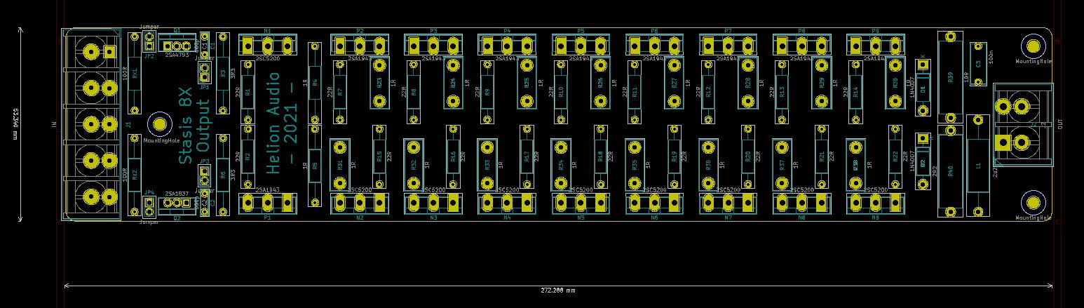
Task: Select transistor footprint N8
Action: [x=801, y=203]
